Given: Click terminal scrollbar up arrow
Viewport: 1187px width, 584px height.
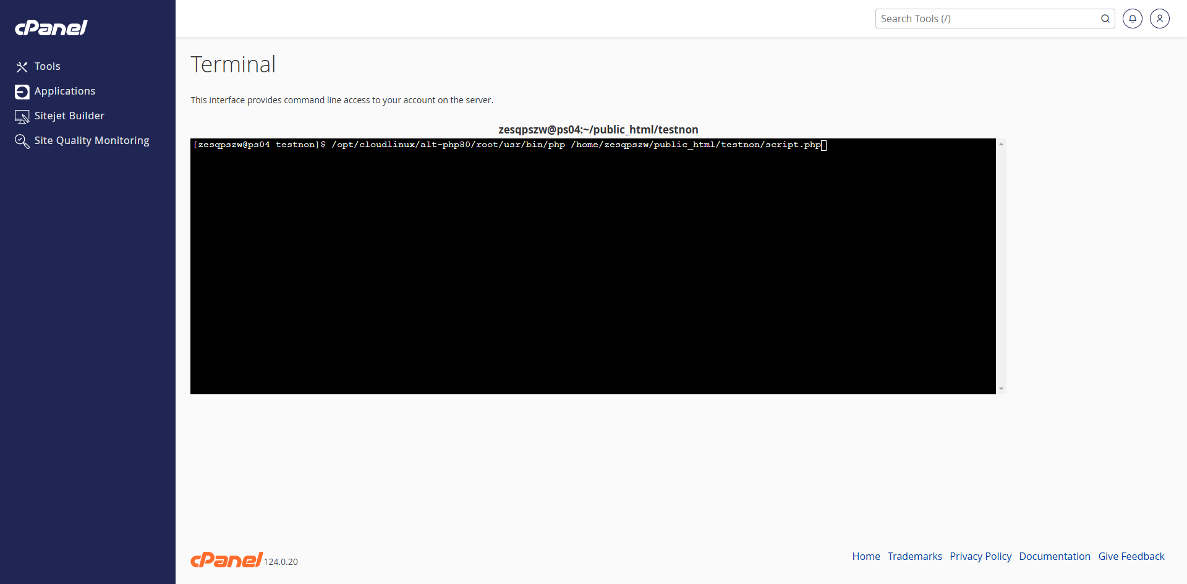Looking at the screenshot, I should pos(1001,144).
